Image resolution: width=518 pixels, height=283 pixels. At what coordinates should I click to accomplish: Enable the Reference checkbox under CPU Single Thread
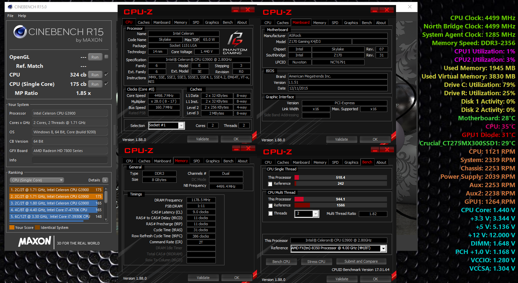coord(270,184)
